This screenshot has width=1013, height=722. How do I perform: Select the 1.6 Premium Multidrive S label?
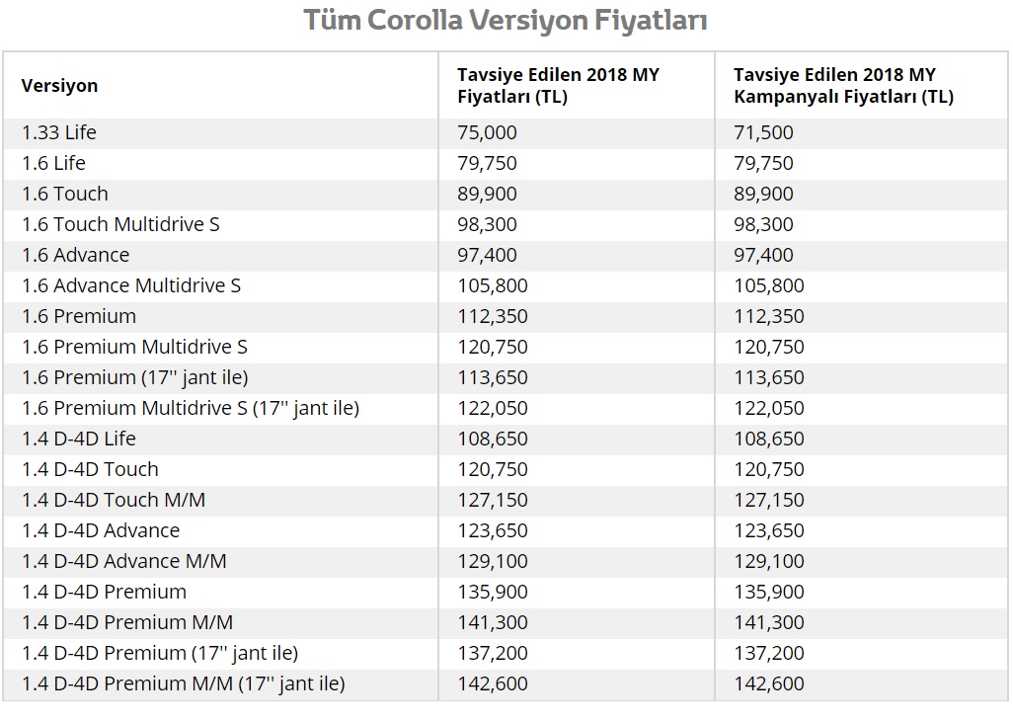[134, 347]
